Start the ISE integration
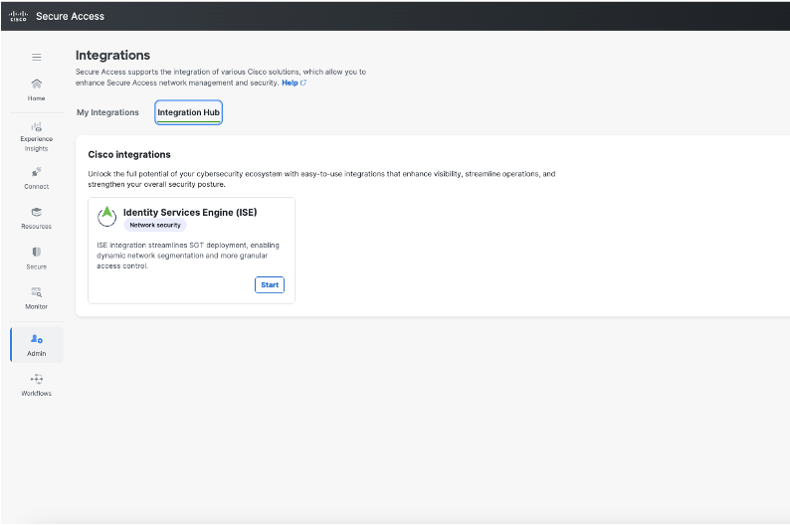Image resolution: width=790 pixels, height=525 pixels. pyautogui.click(x=270, y=285)
